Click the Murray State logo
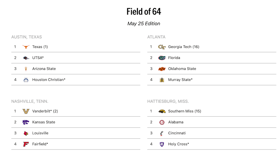The image size is (277, 155). point(162,80)
